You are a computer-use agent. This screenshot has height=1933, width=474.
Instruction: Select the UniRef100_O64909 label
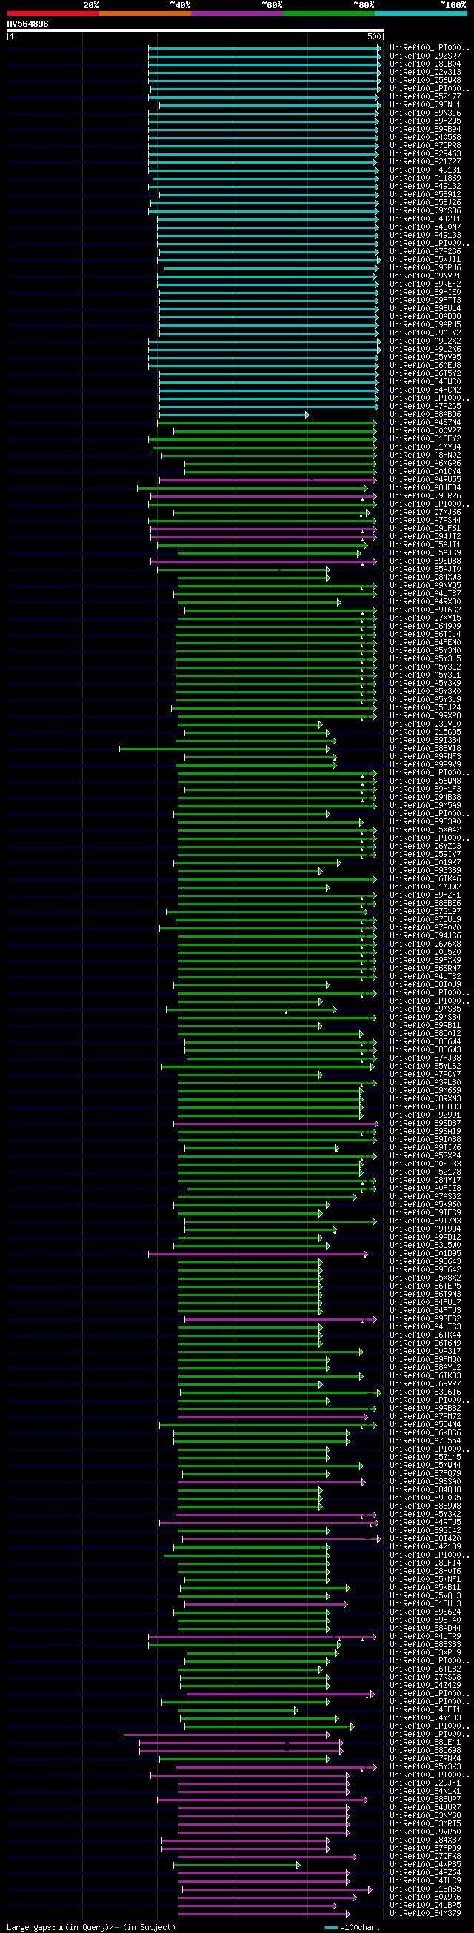(425, 626)
